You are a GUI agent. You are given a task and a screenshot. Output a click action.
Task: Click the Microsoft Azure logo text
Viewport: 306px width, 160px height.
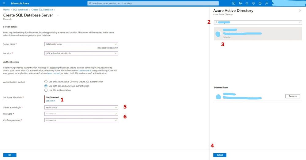(x=20, y=3)
